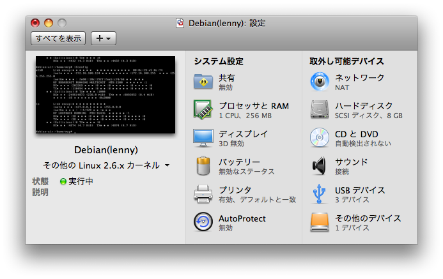Minimize the window with yellow button
The height and width of the screenshot is (279, 443).
[x=49, y=23]
